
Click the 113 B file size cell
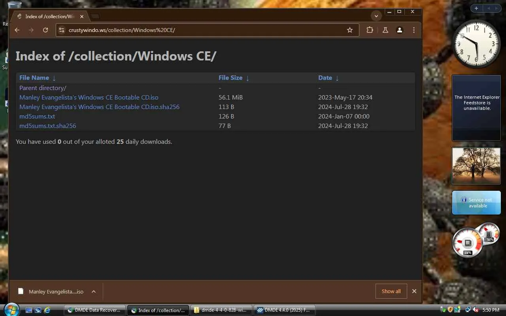tap(226, 107)
